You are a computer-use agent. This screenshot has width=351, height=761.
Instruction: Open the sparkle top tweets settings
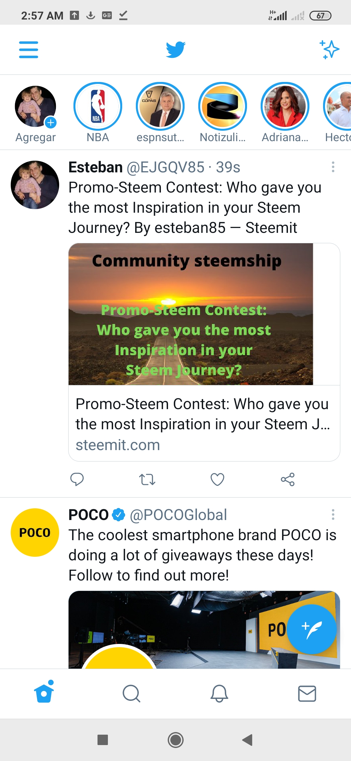pos(329,50)
